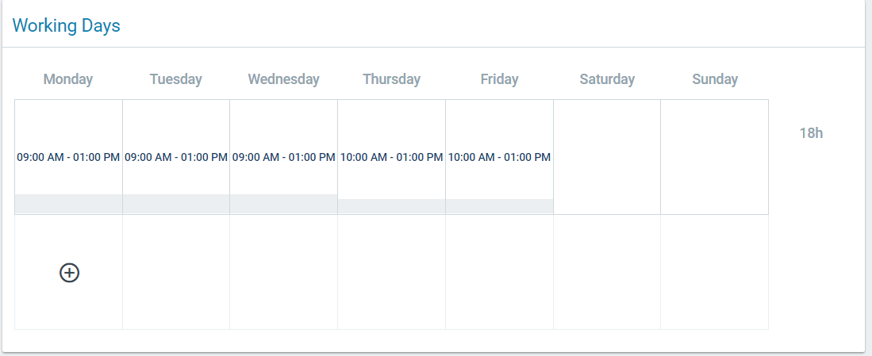The image size is (872, 356).
Task: Click the 18h weekly total label
Action: pyautogui.click(x=811, y=133)
